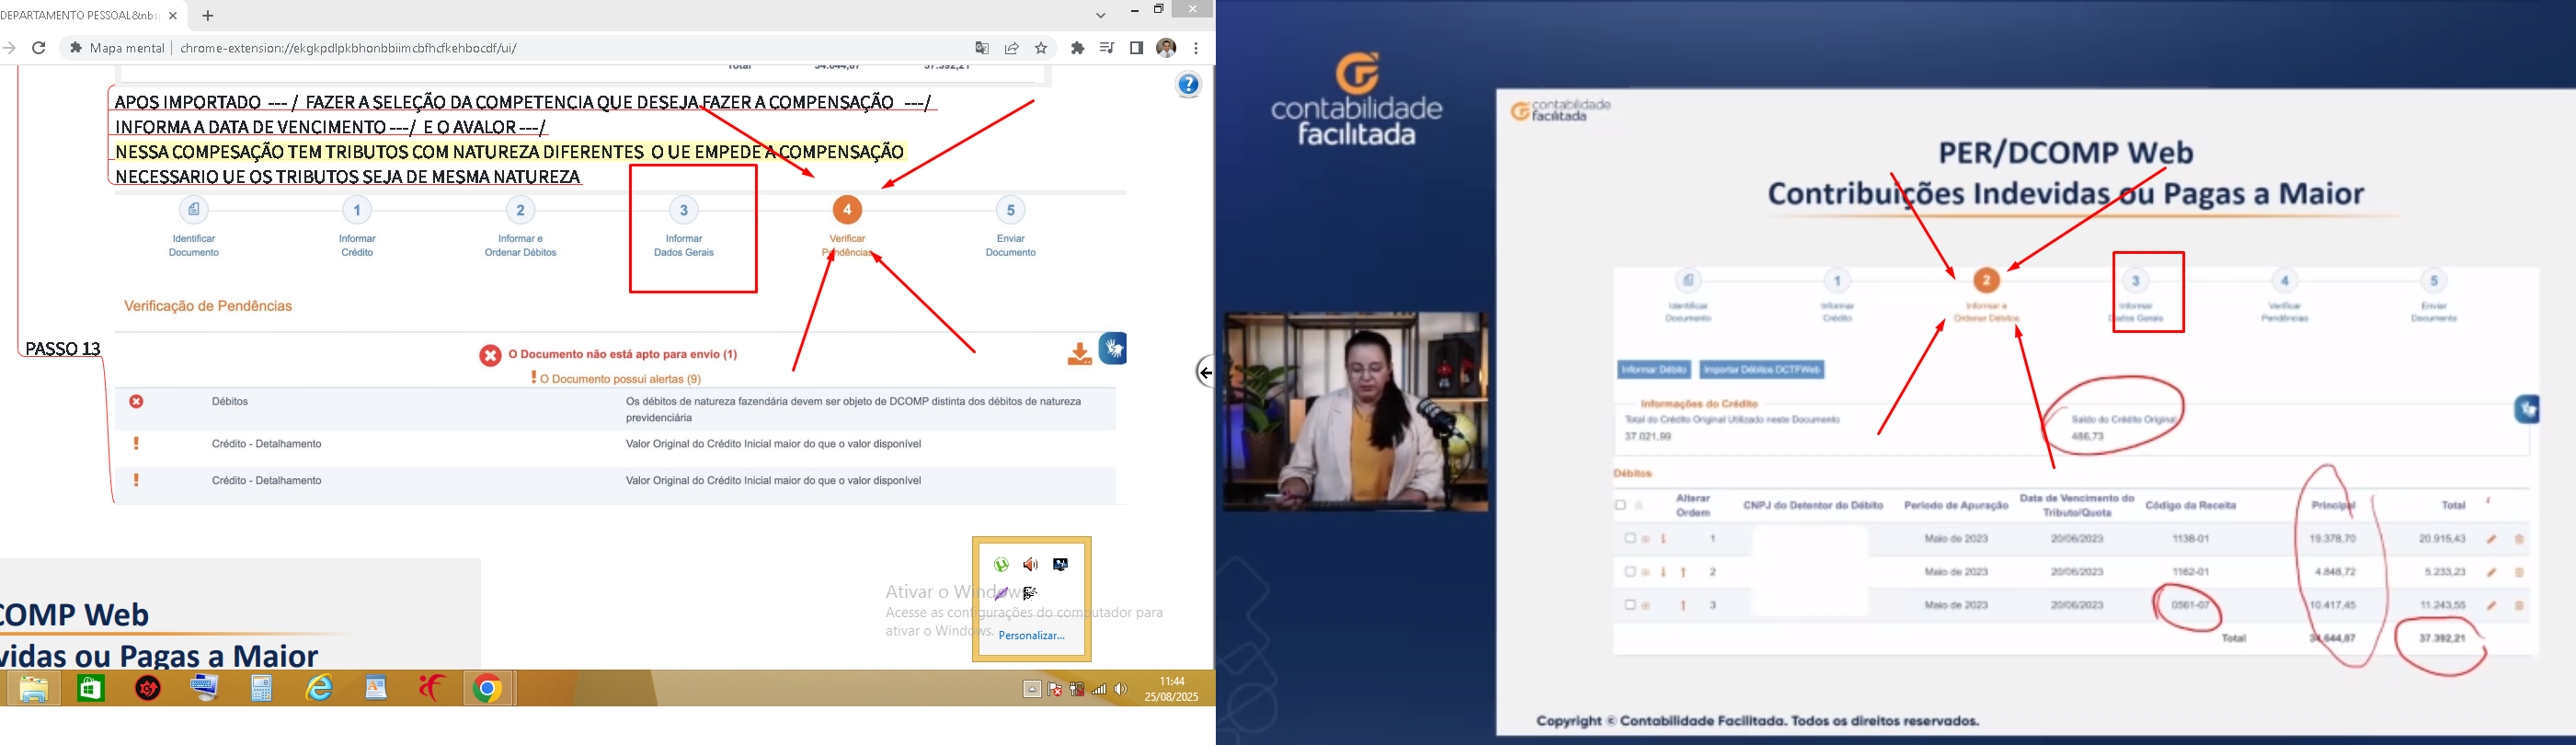Image resolution: width=2576 pixels, height=745 pixels.
Task: Open the red gear app on taskbar
Action: point(148,689)
